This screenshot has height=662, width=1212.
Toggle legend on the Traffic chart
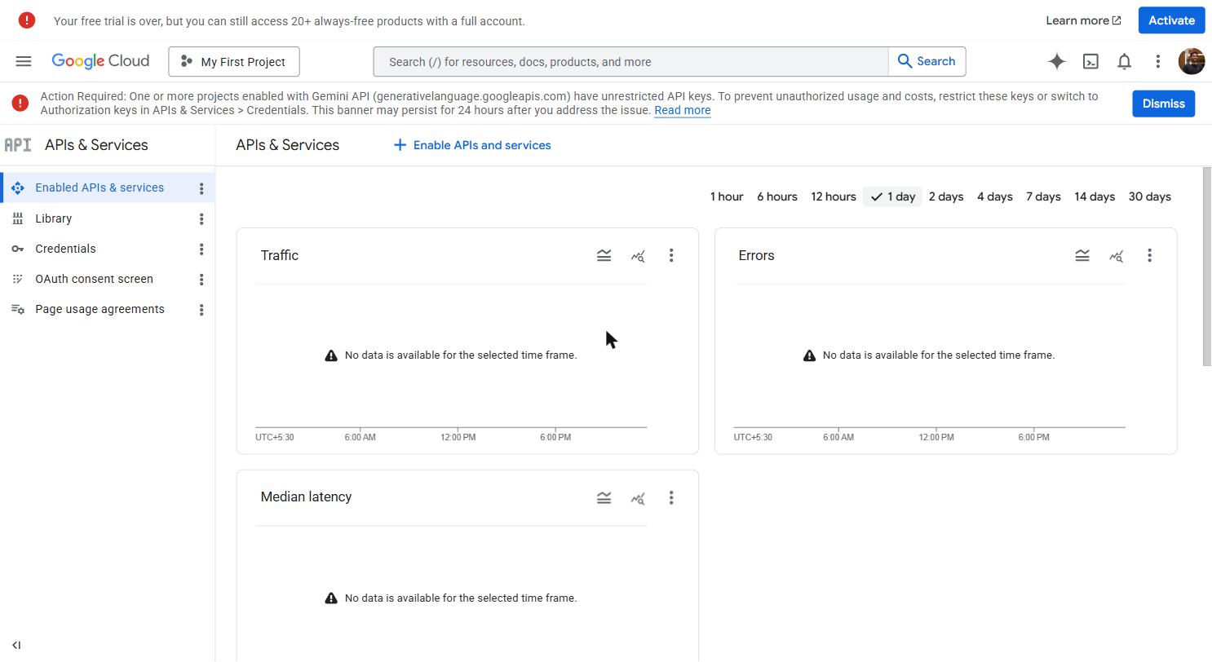[x=604, y=256]
